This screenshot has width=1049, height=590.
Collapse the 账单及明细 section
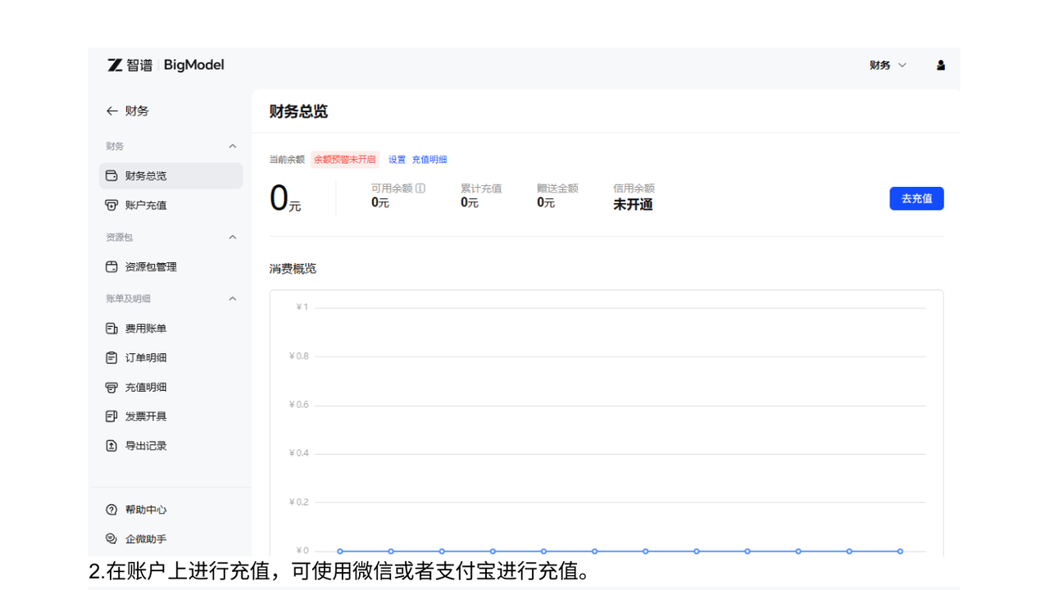pos(232,298)
